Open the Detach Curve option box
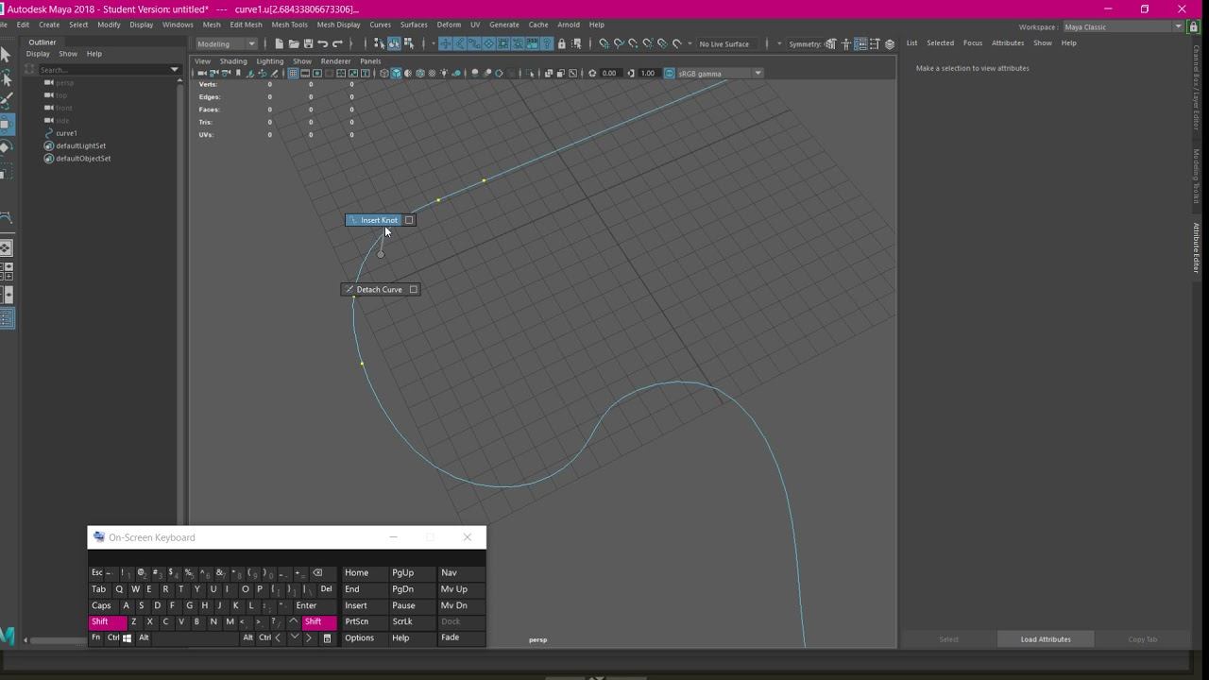This screenshot has height=680, width=1209. coord(413,290)
